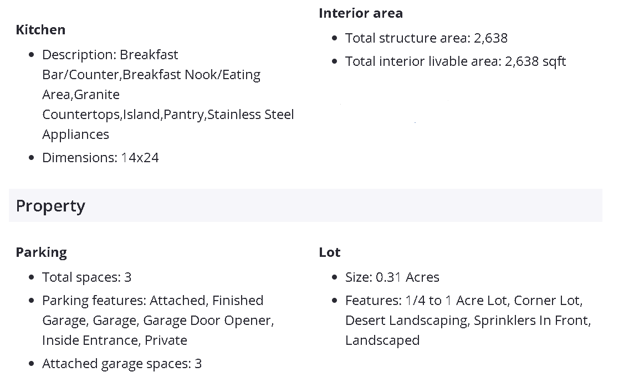Click the Attached garage spaces entry
This screenshot has height=372, width=634.
coord(122,364)
